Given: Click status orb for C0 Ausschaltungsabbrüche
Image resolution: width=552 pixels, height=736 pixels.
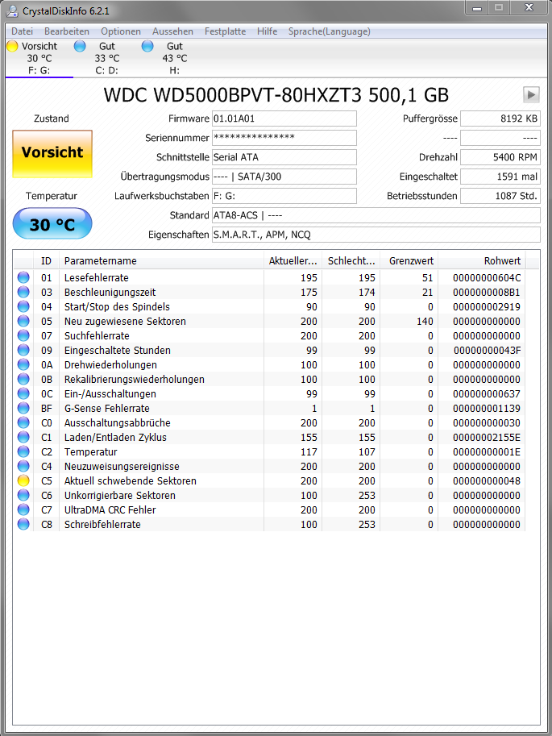Looking at the screenshot, I should pyautogui.click(x=23, y=423).
